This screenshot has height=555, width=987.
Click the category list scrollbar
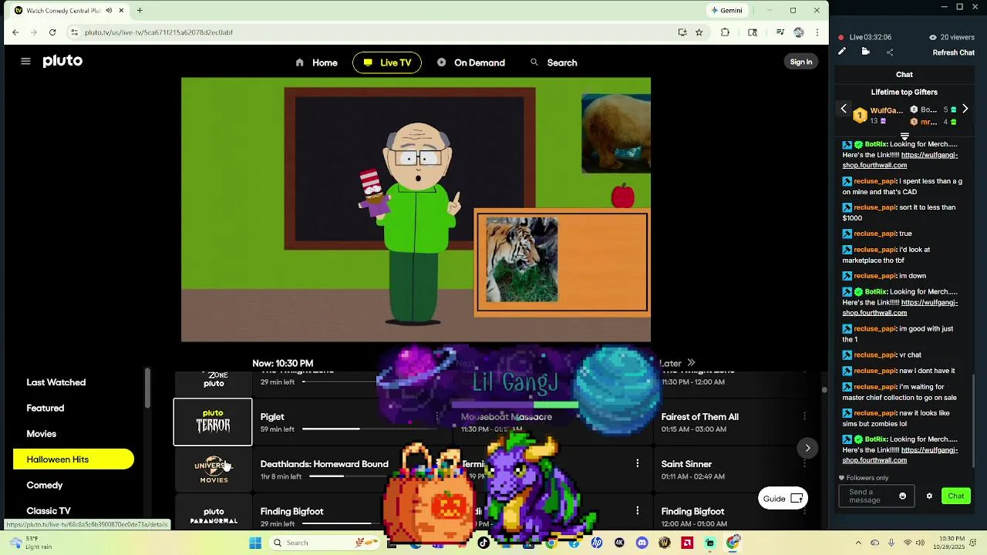pyautogui.click(x=147, y=389)
